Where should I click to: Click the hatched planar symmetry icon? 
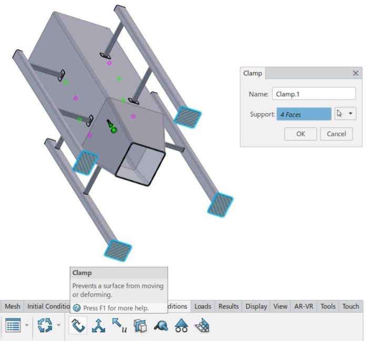(202, 326)
